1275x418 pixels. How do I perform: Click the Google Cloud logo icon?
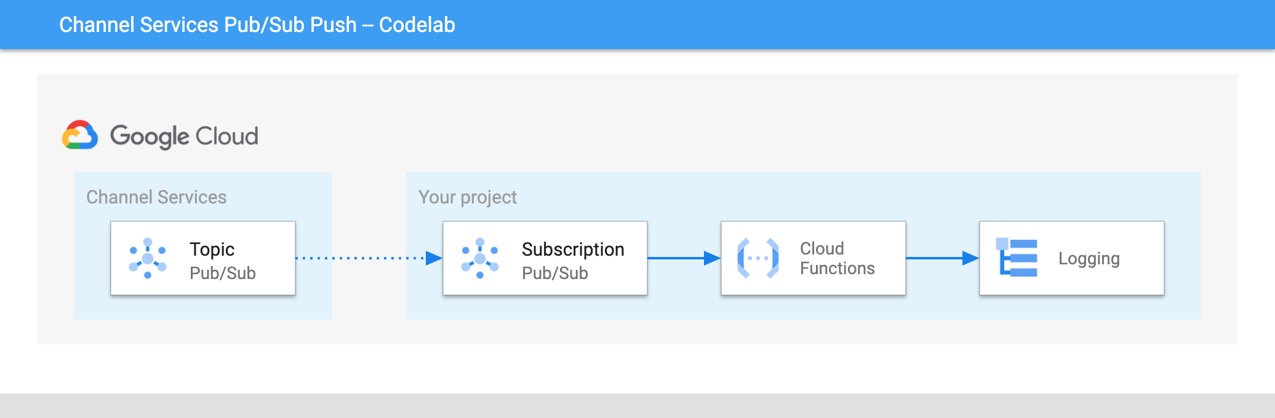tap(80, 135)
